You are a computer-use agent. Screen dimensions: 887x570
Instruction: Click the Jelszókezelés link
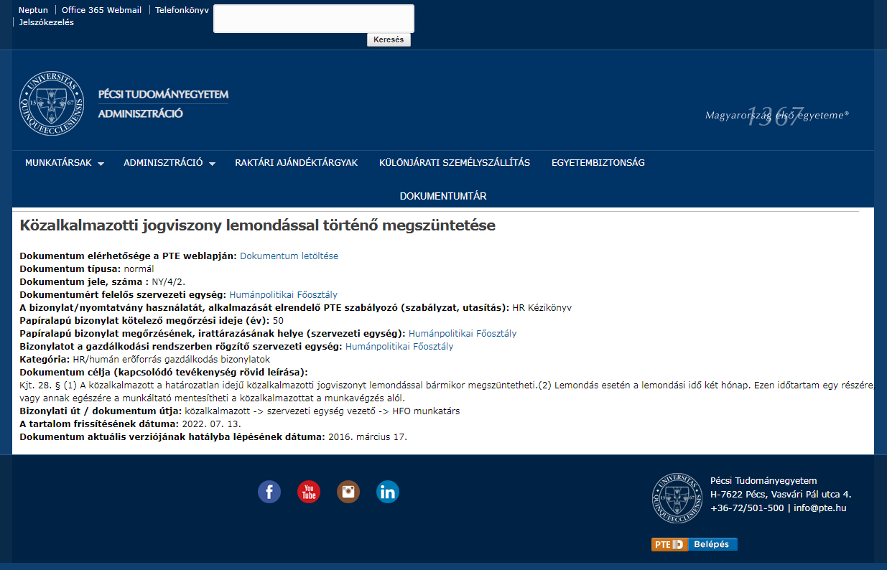[46, 22]
